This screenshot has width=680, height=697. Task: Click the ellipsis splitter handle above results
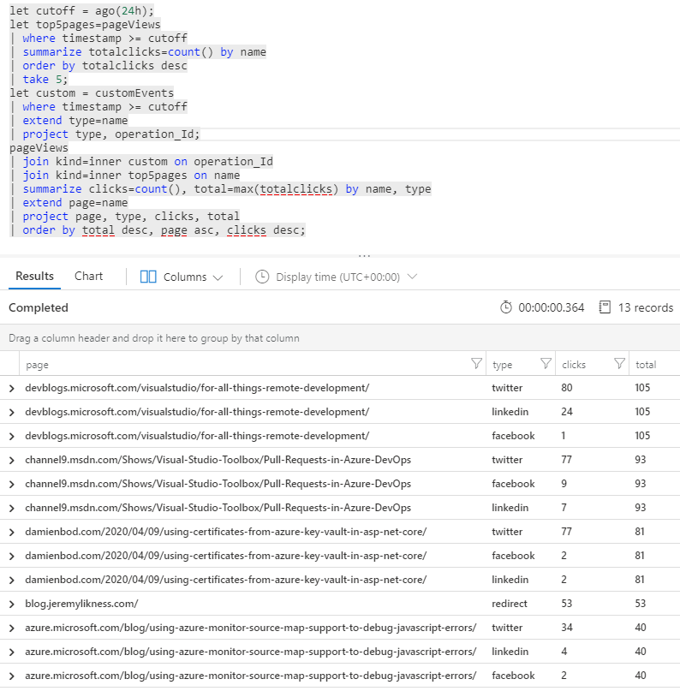click(x=364, y=254)
